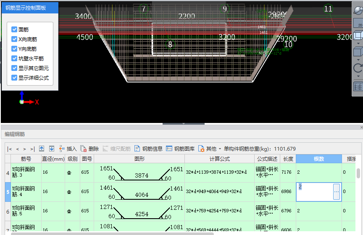
Task: Select solid cube view icon
Action: [x=358, y=52]
